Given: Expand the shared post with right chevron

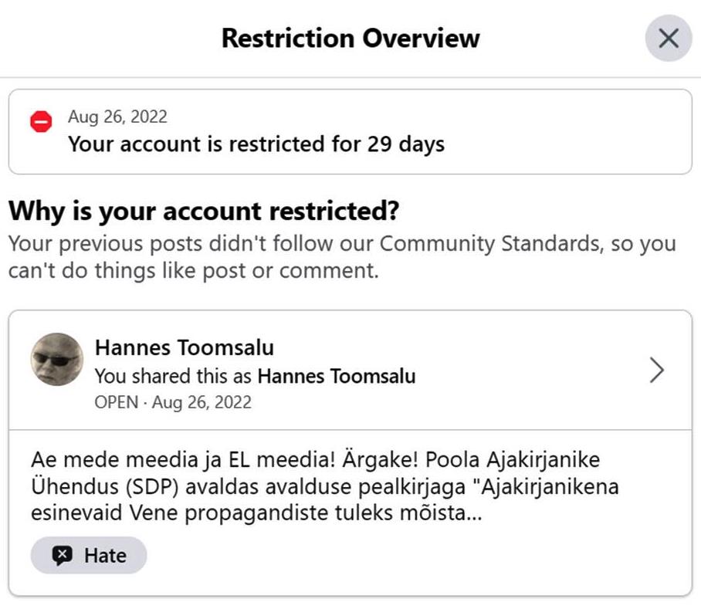Looking at the screenshot, I should pyautogui.click(x=656, y=371).
